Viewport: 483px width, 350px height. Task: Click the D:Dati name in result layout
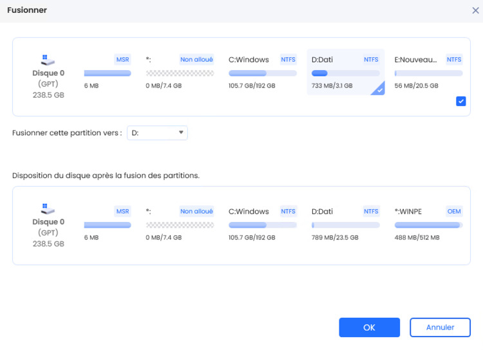(322, 212)
